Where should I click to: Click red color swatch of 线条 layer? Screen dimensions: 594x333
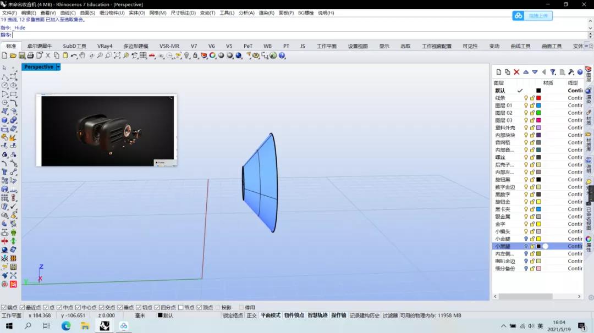pos(538,98)
